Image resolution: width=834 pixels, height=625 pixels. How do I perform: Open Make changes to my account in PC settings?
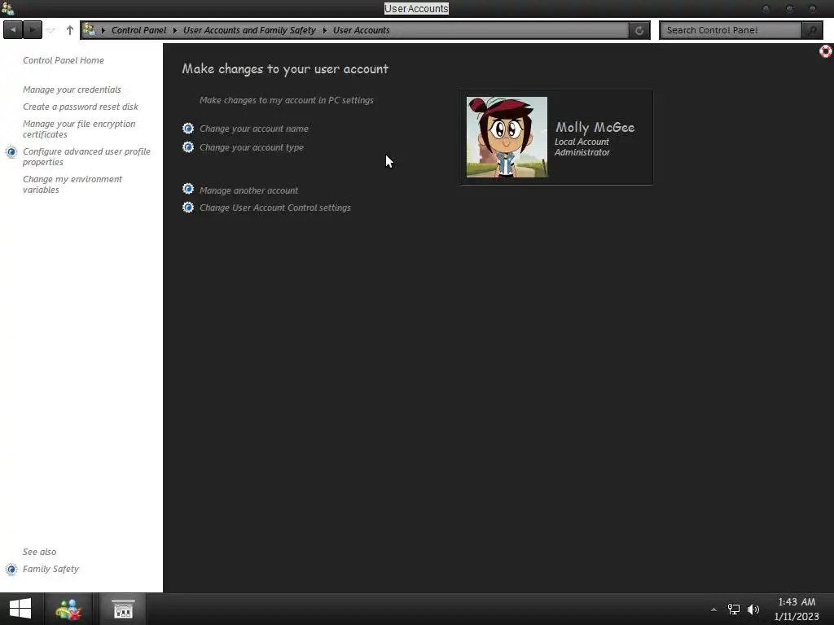point(286,100)
